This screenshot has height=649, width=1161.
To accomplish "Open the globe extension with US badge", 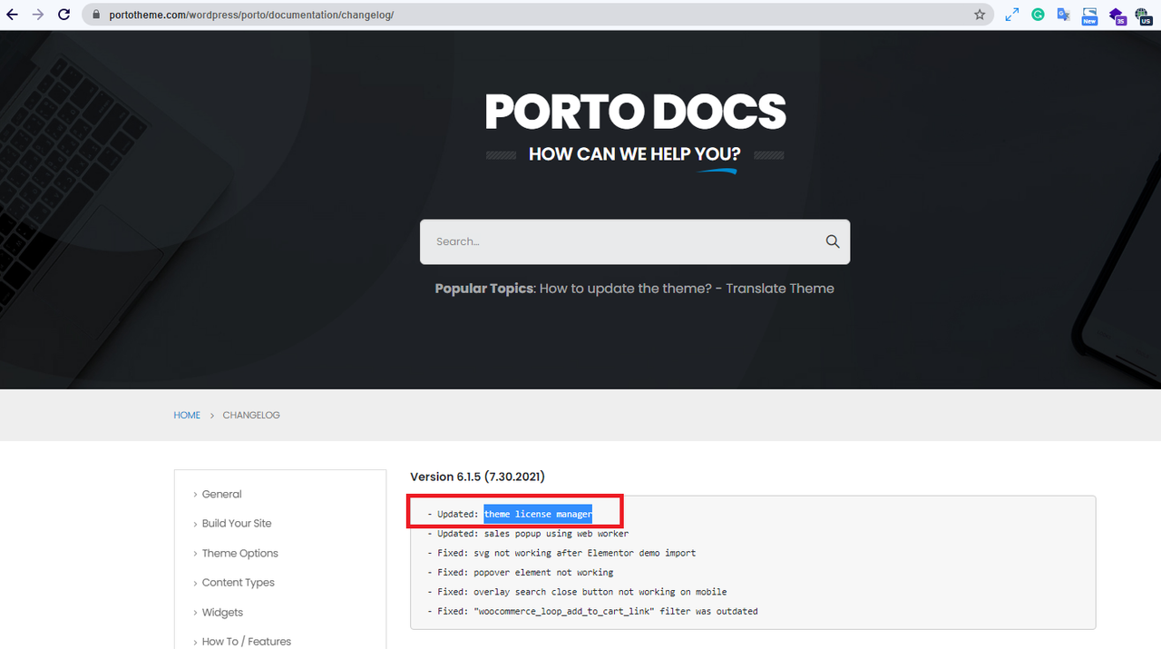I will pos(1144,15).
